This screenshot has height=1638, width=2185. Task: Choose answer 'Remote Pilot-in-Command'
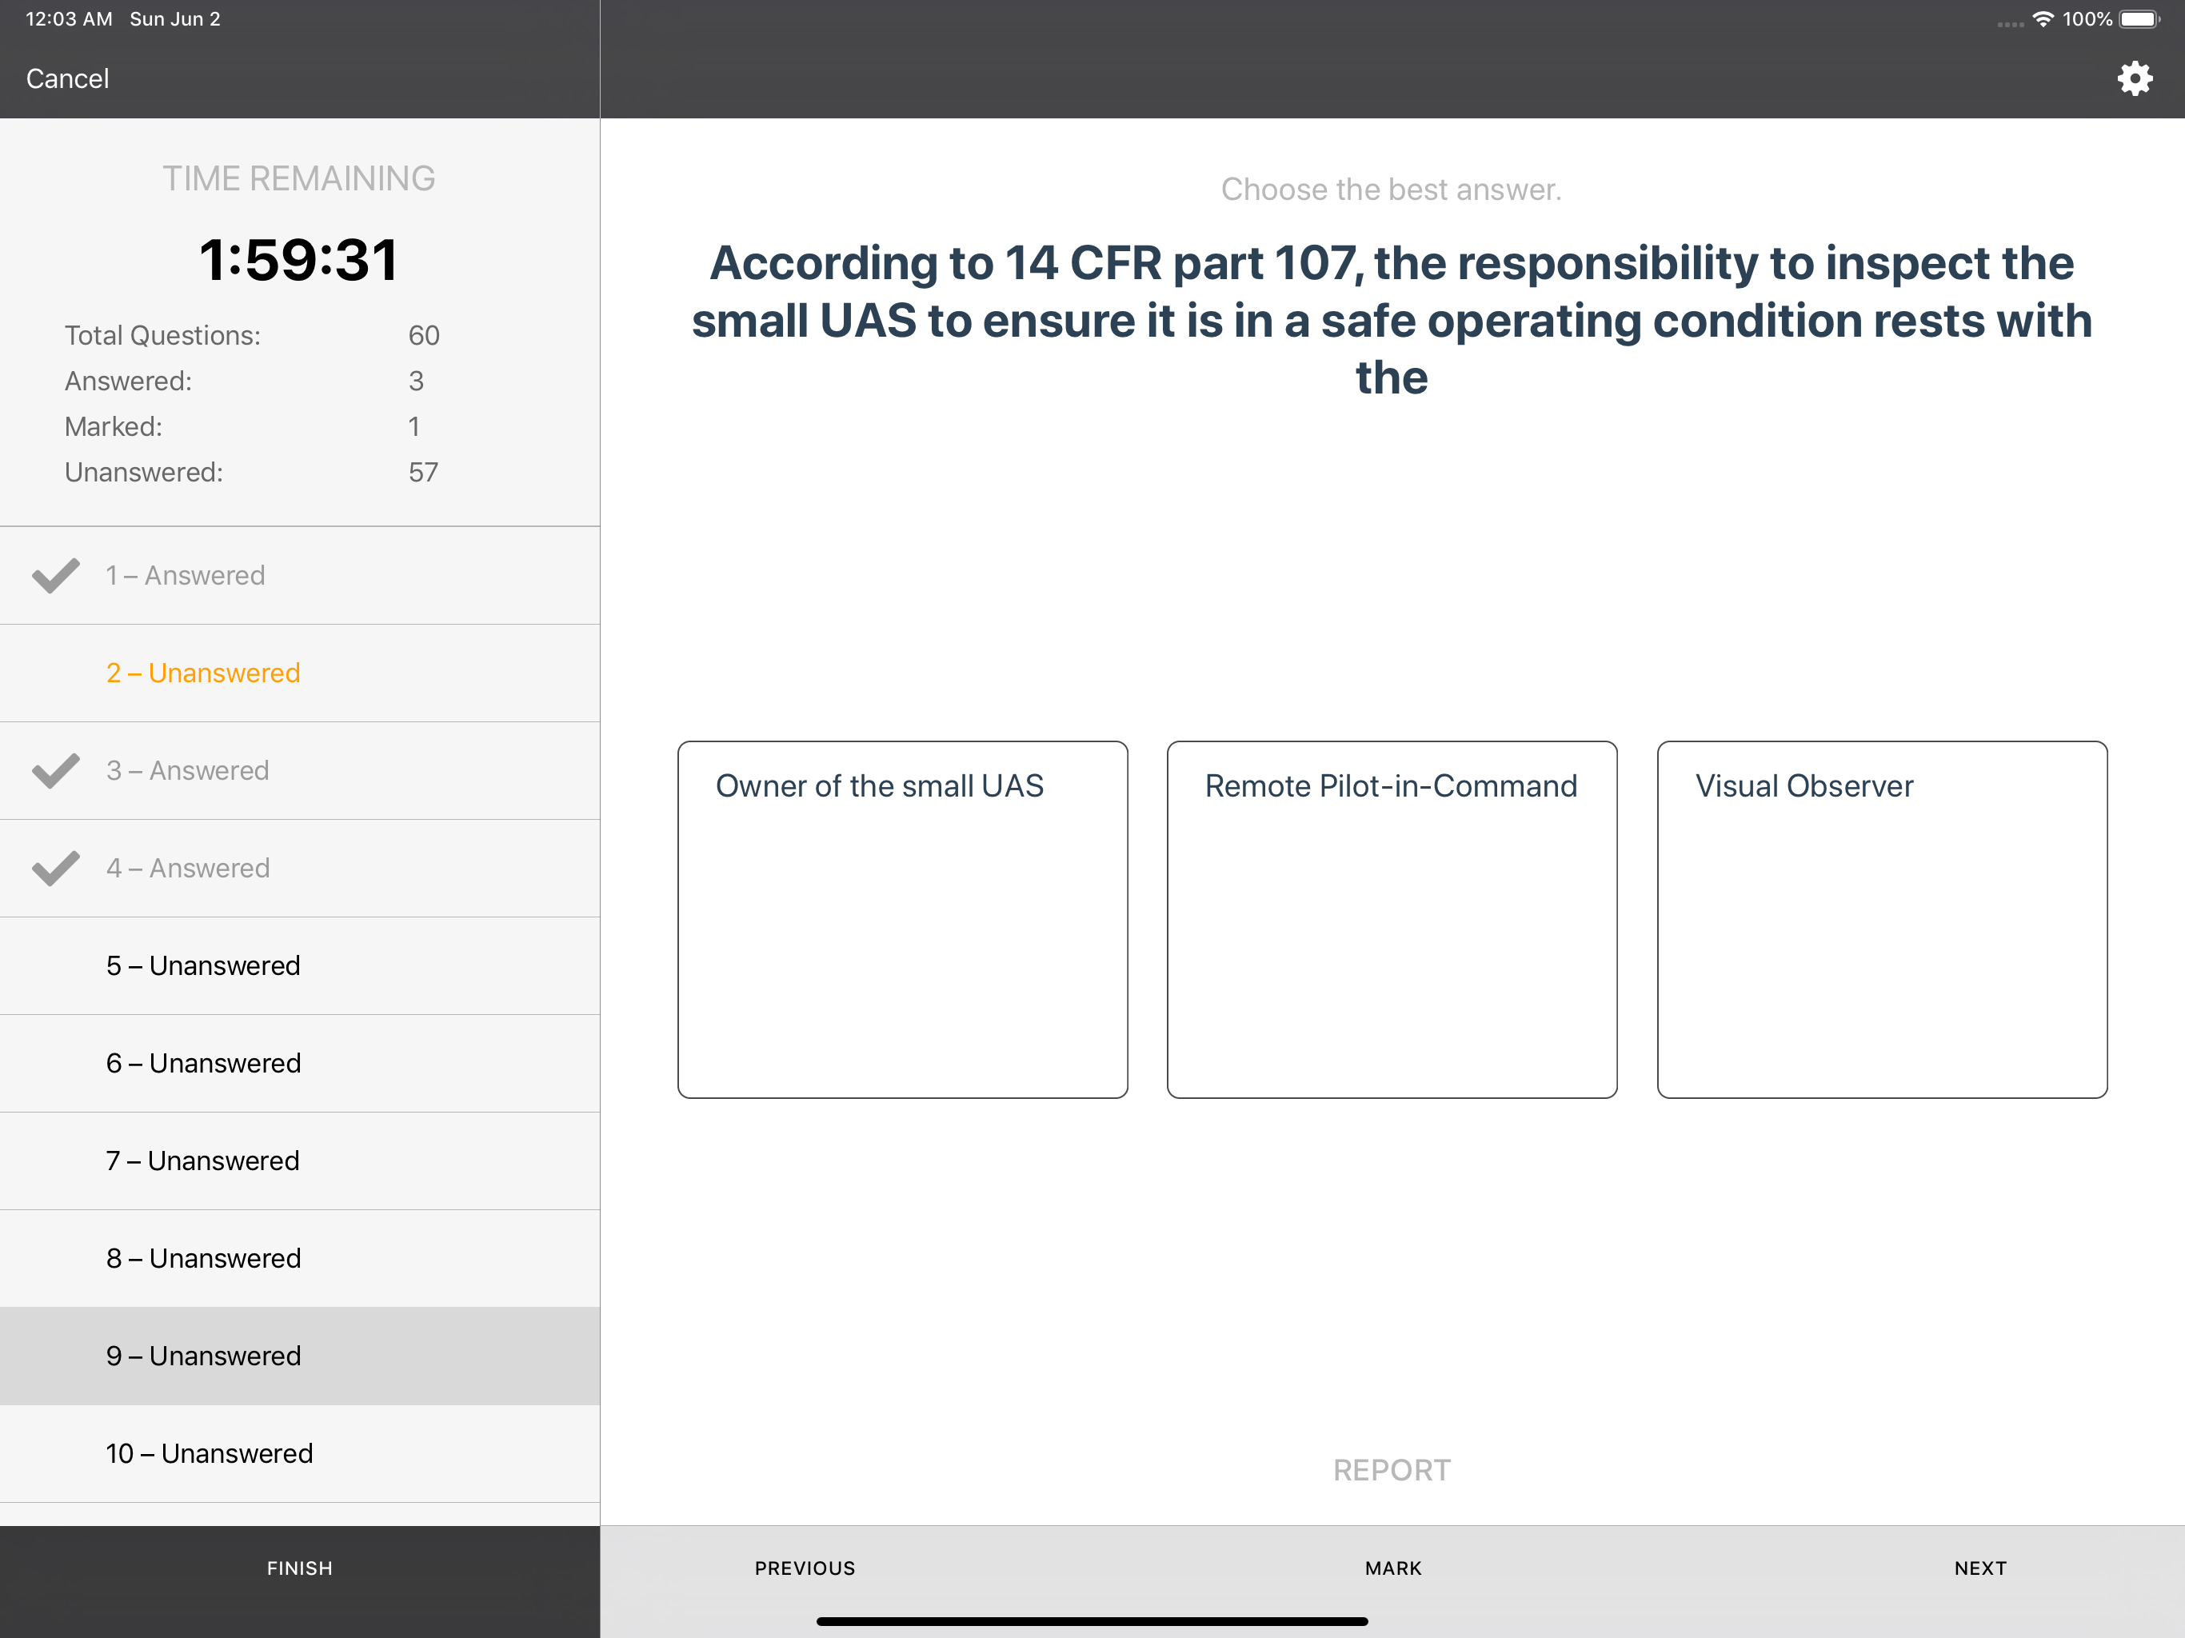pos(1392,919)
